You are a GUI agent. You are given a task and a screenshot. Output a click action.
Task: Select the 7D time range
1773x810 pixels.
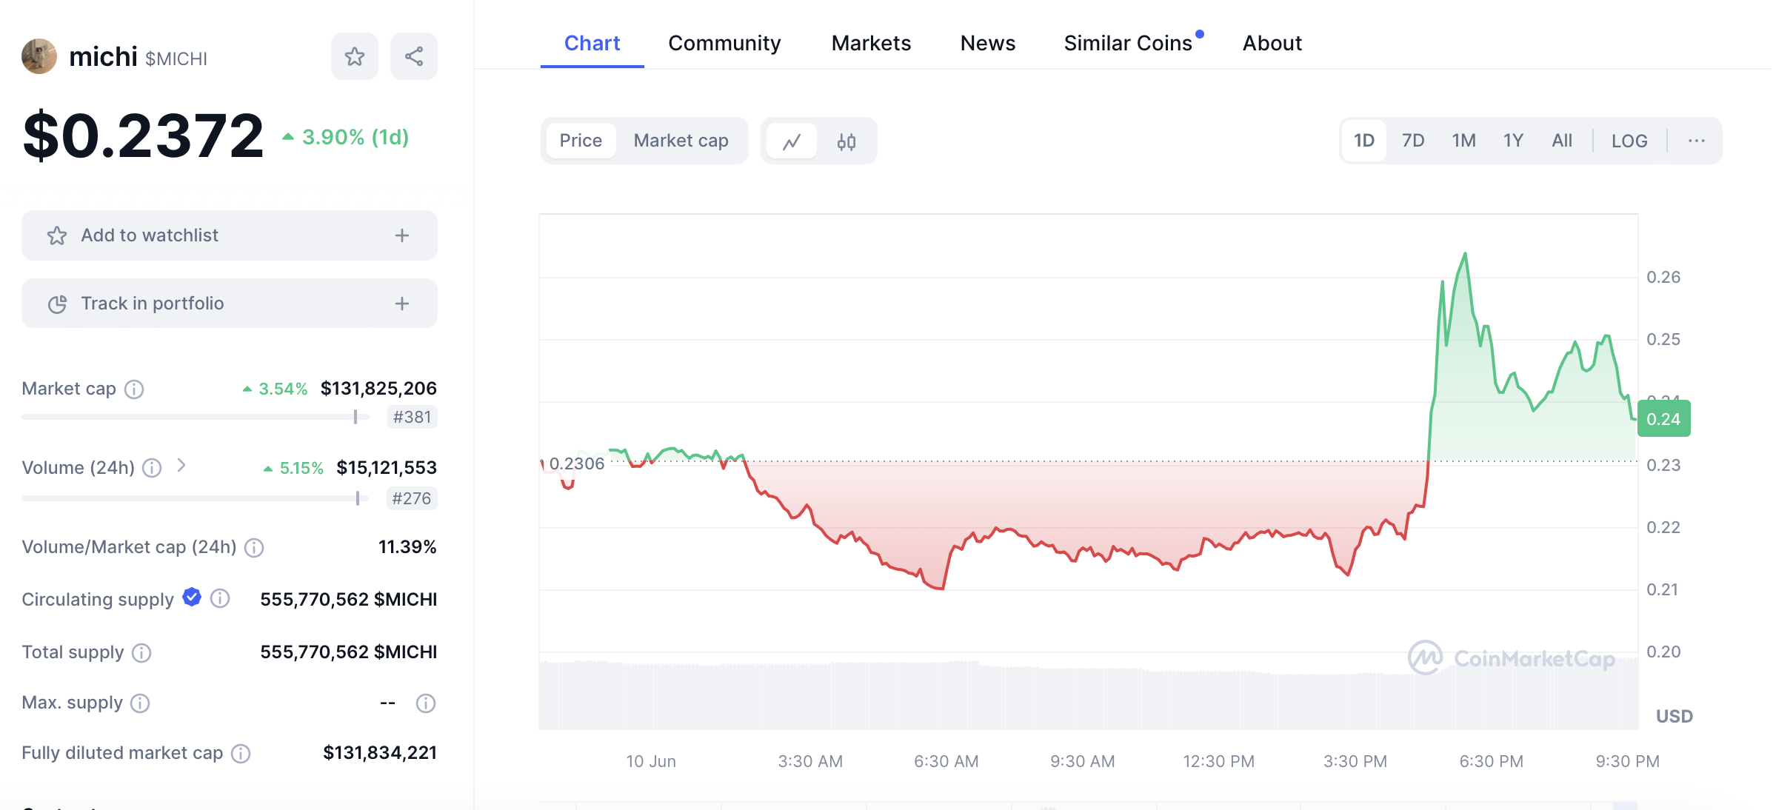tap(1412, 141)
